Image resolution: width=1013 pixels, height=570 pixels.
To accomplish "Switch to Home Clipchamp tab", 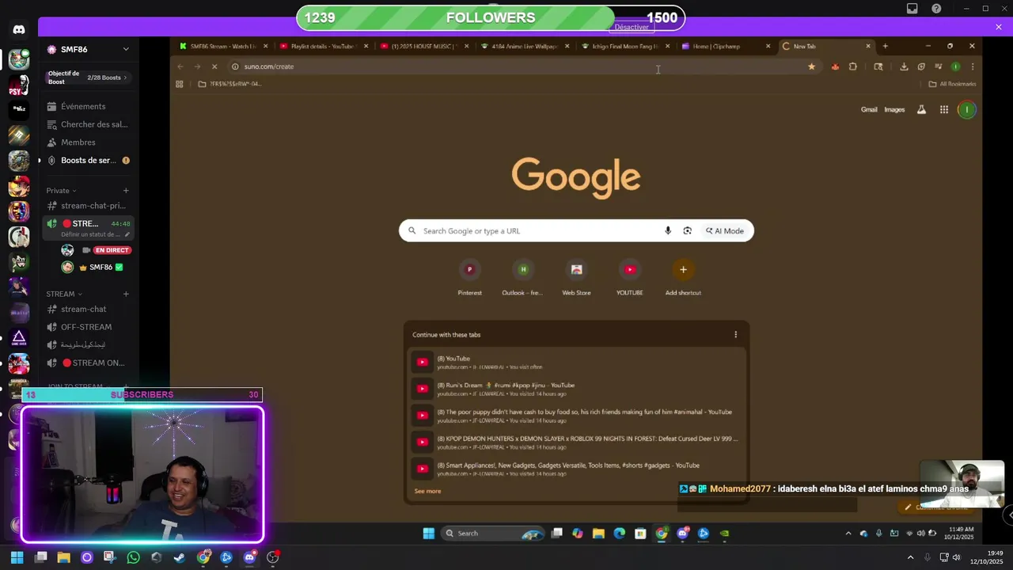I will pyautogui.click(x=724, y=46).
